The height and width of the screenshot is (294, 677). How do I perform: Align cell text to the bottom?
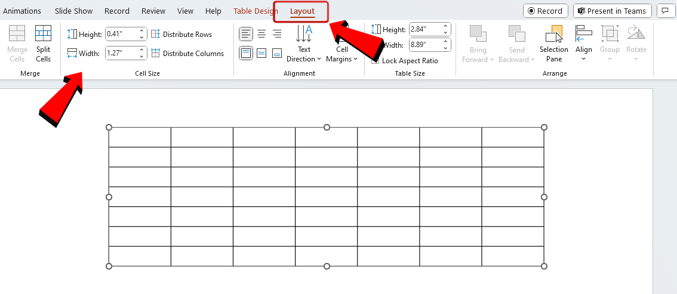[277, 54]
